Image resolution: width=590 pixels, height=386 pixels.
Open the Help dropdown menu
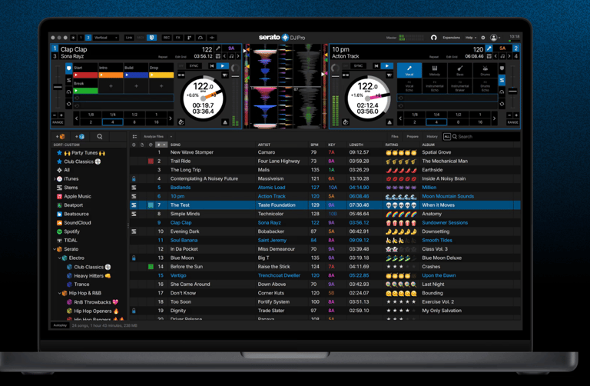point(470,38)
